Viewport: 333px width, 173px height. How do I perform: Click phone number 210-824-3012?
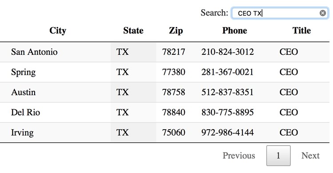[227, 52]
